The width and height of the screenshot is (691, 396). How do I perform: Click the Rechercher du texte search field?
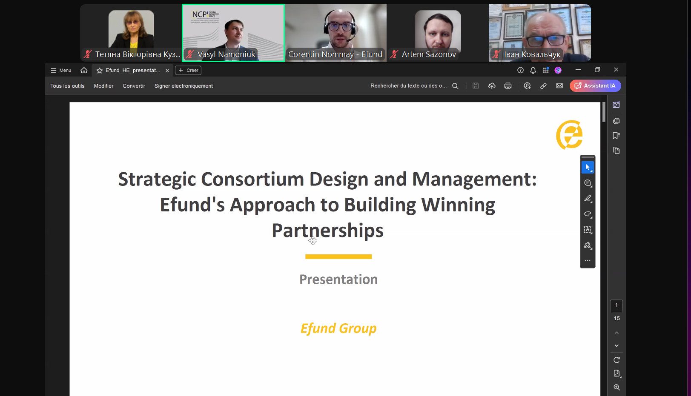point(408,86)
